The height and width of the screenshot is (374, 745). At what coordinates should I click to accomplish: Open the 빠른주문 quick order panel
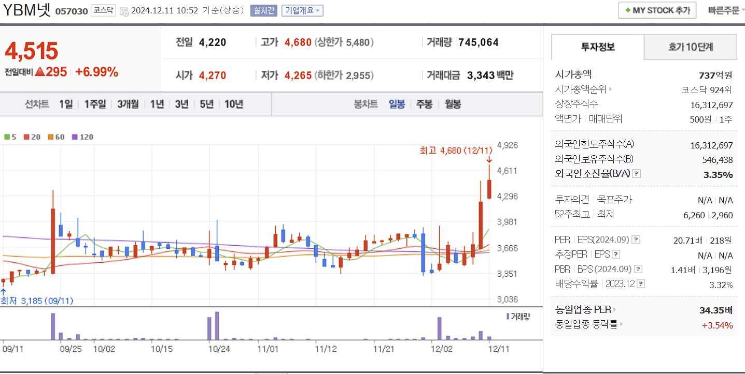[725, 9]
